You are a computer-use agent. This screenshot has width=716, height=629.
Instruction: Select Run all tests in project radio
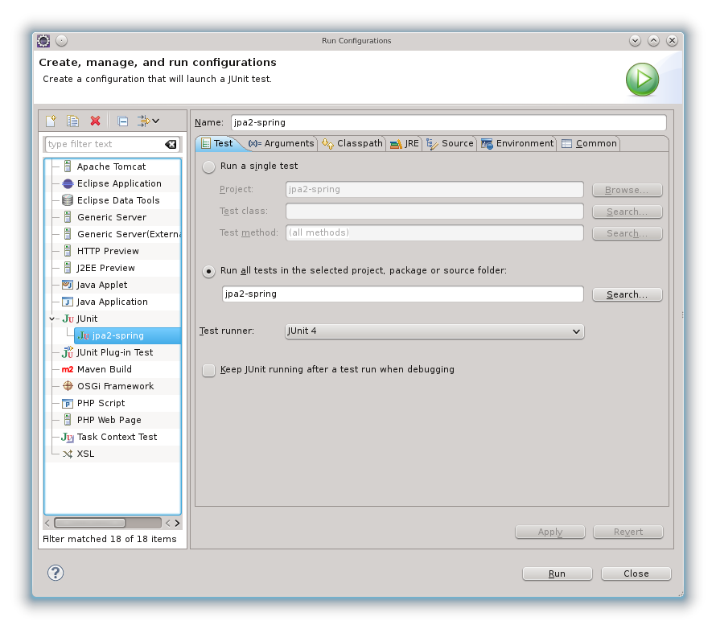pyautogui.click(x=208, y=271)
